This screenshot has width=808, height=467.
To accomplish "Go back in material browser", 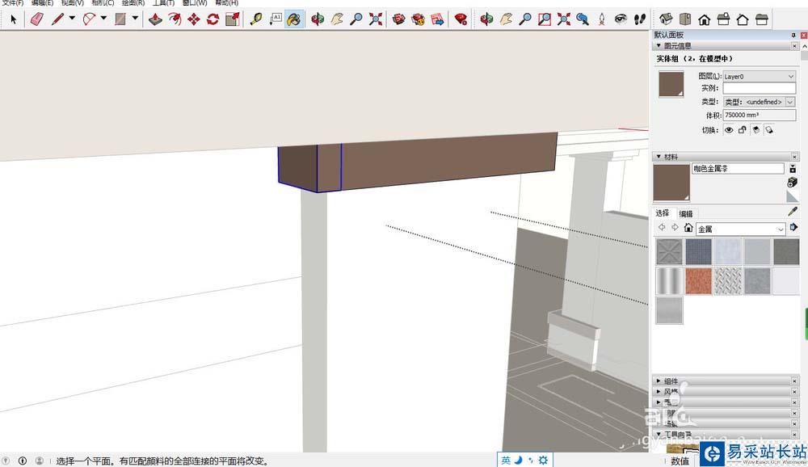I will [663, 227].
